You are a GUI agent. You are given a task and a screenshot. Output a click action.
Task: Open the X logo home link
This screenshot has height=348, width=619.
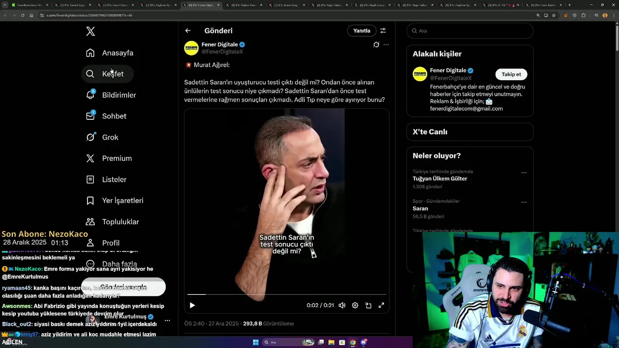90,31
